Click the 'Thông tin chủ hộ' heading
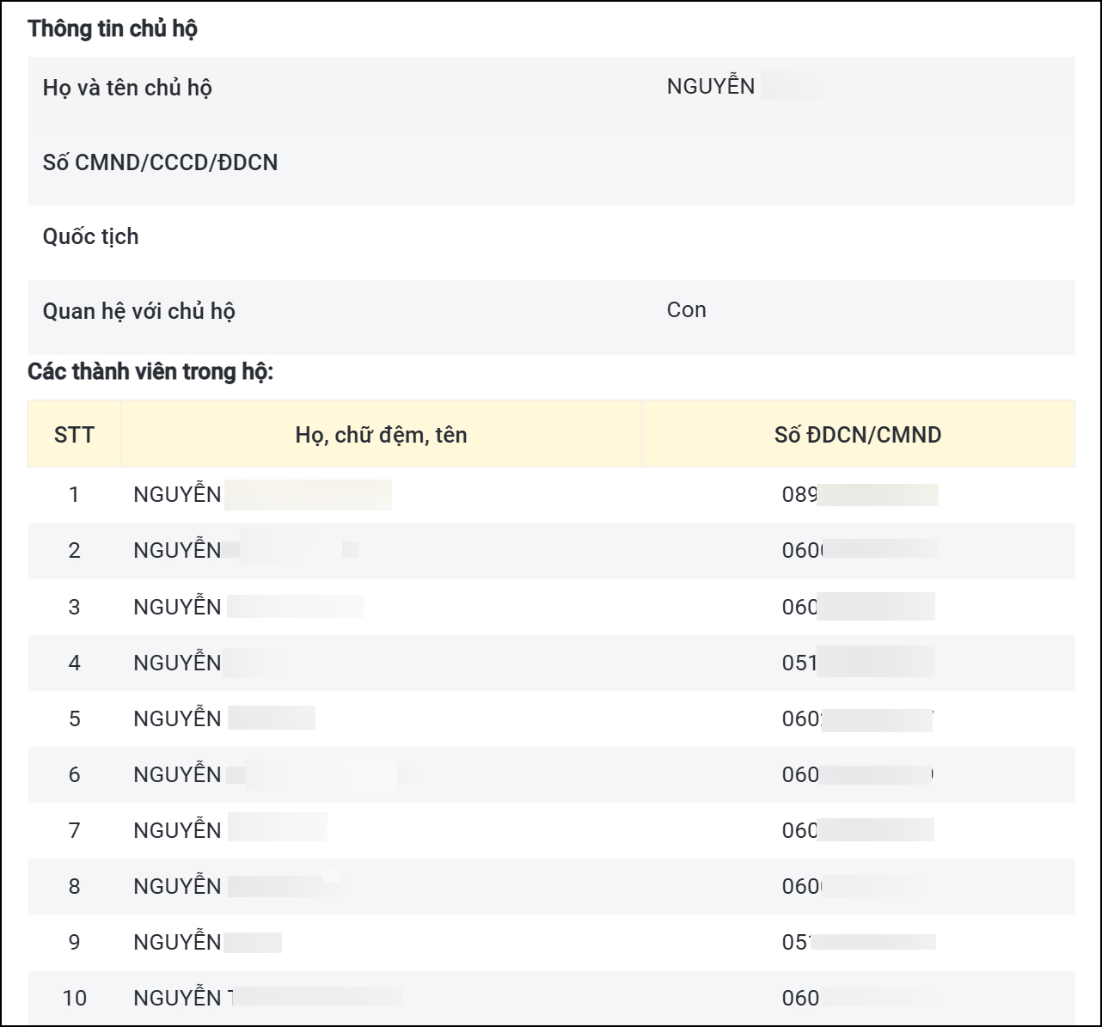1102x1027 pixels. point(113,28)
